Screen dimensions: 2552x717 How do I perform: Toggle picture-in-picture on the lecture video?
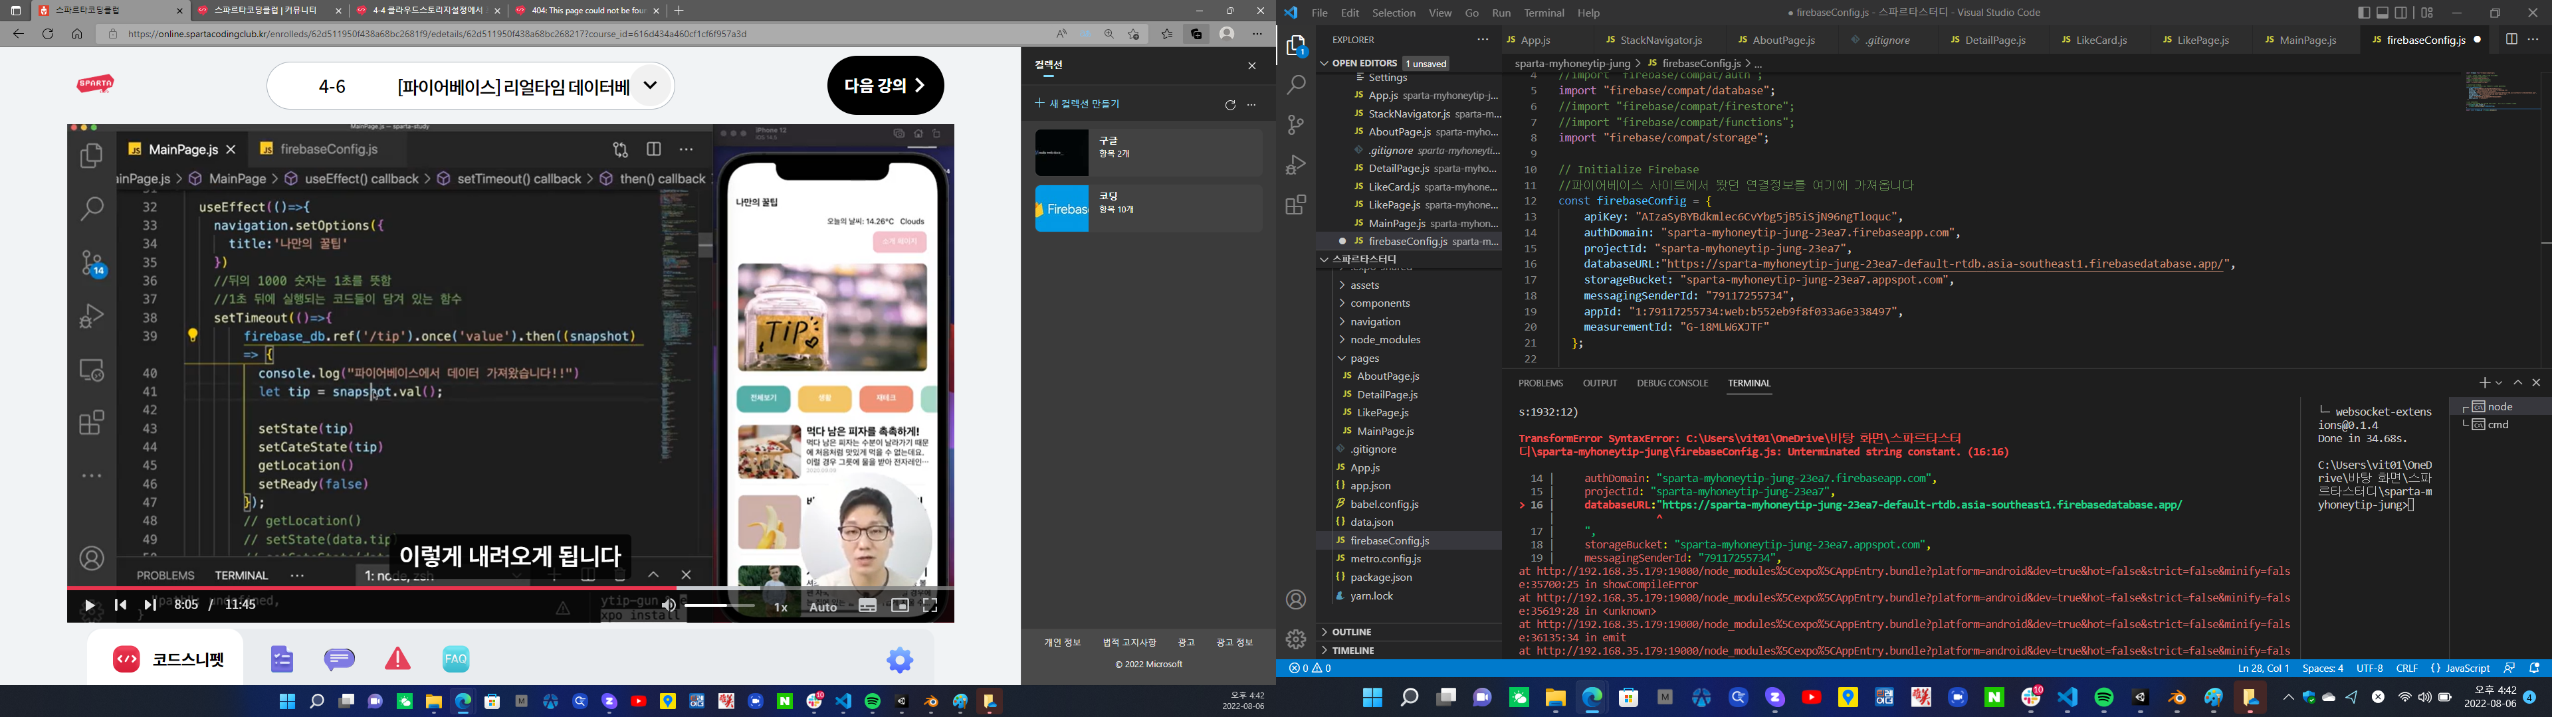click(900, 606)
